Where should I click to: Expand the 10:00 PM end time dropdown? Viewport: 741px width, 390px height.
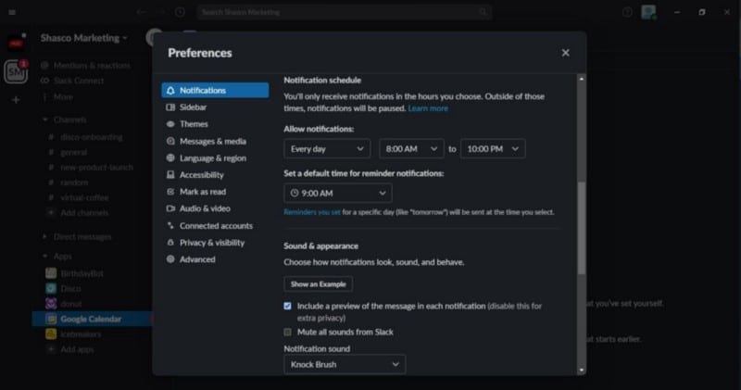(x=491, y=148)
